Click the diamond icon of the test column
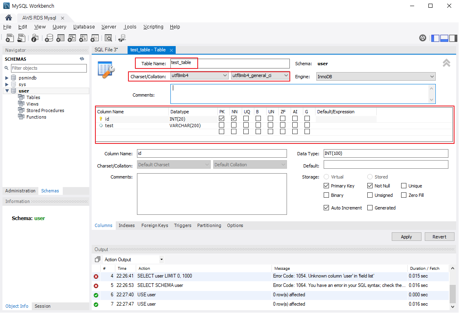Screen dimensions: 459x313 (101, 125)
